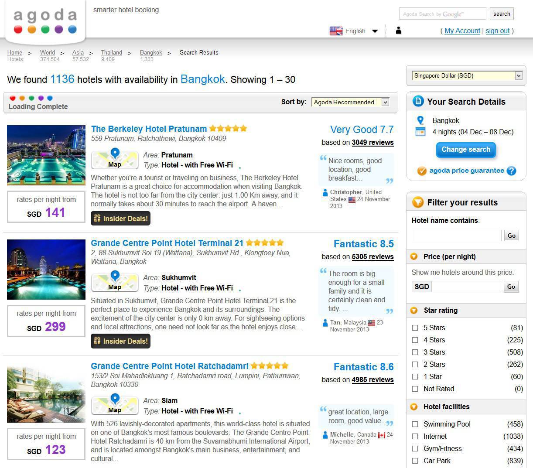Open the 4985 reviews link
This screenshot has height=468, width=533.
[373, 379]
